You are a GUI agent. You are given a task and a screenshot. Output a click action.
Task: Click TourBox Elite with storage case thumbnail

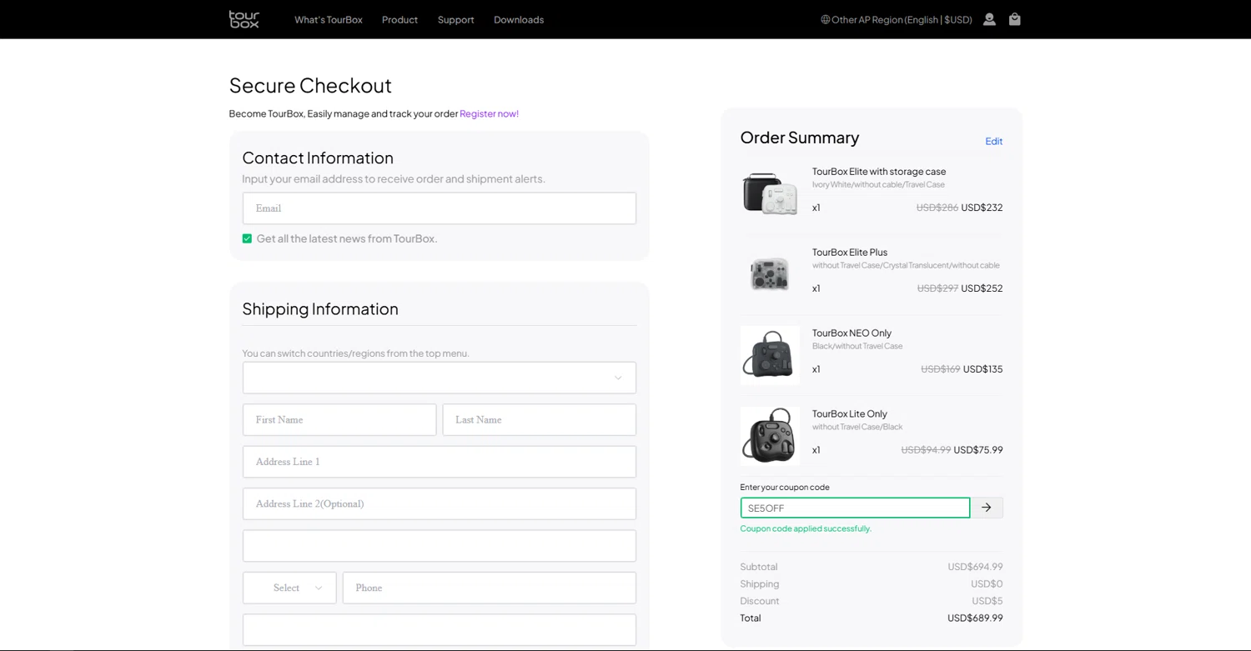(770, 193)
